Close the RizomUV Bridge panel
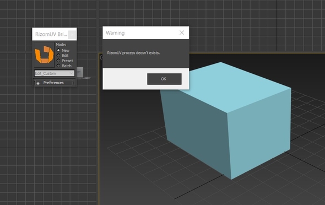 tap(72, 34)
